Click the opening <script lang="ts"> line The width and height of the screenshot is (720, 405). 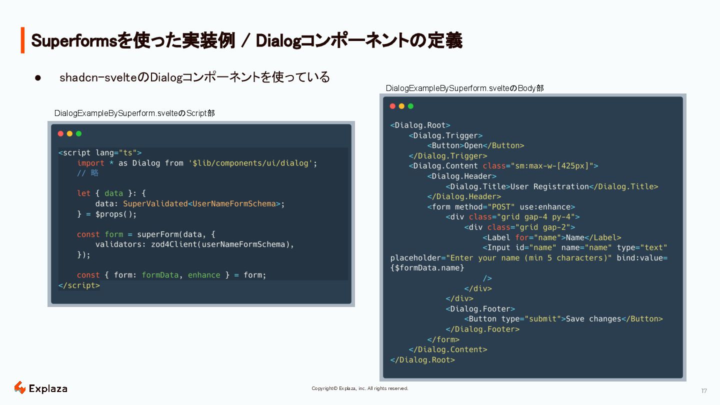[x=100, y=153]
